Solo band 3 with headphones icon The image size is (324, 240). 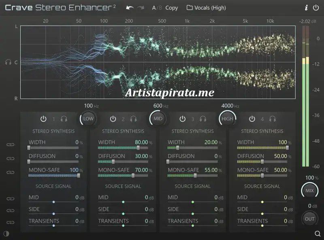coord(203,119)
